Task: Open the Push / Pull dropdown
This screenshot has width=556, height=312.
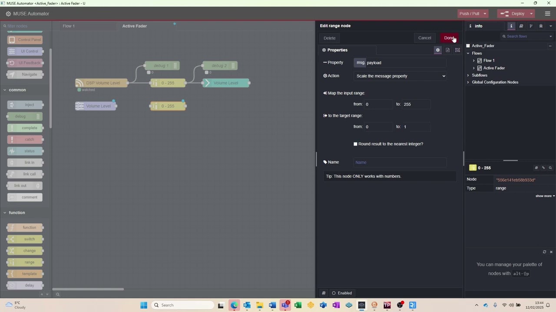Action: [x=473, y=14]
